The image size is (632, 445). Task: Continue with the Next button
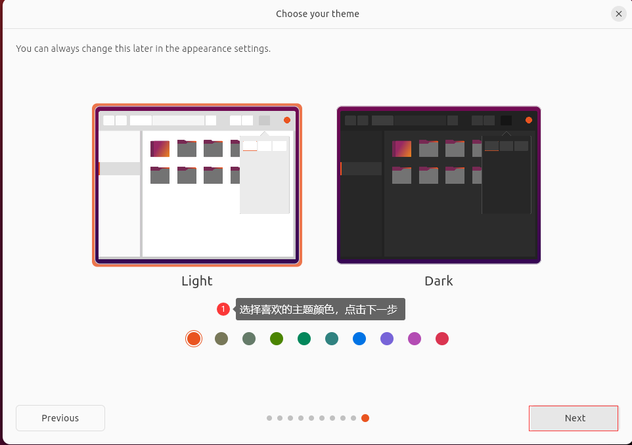tap(574, 418)
